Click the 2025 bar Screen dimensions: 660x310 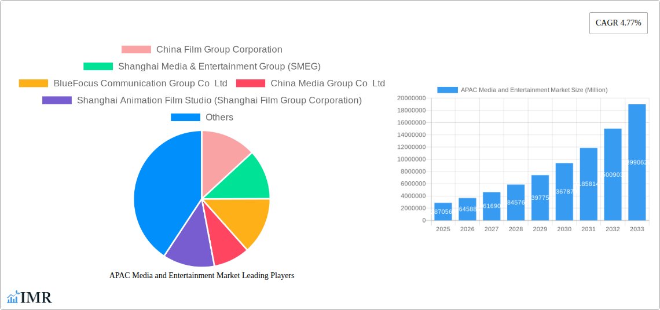[x=443, y=211]
